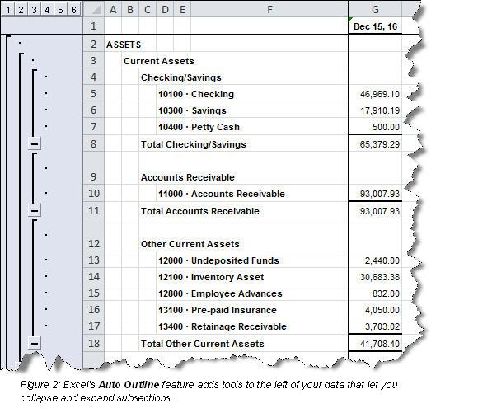Viewport: 478px width, 413px height.
Task: Select the 30,683.38 value cell
Action: (375, 277)
